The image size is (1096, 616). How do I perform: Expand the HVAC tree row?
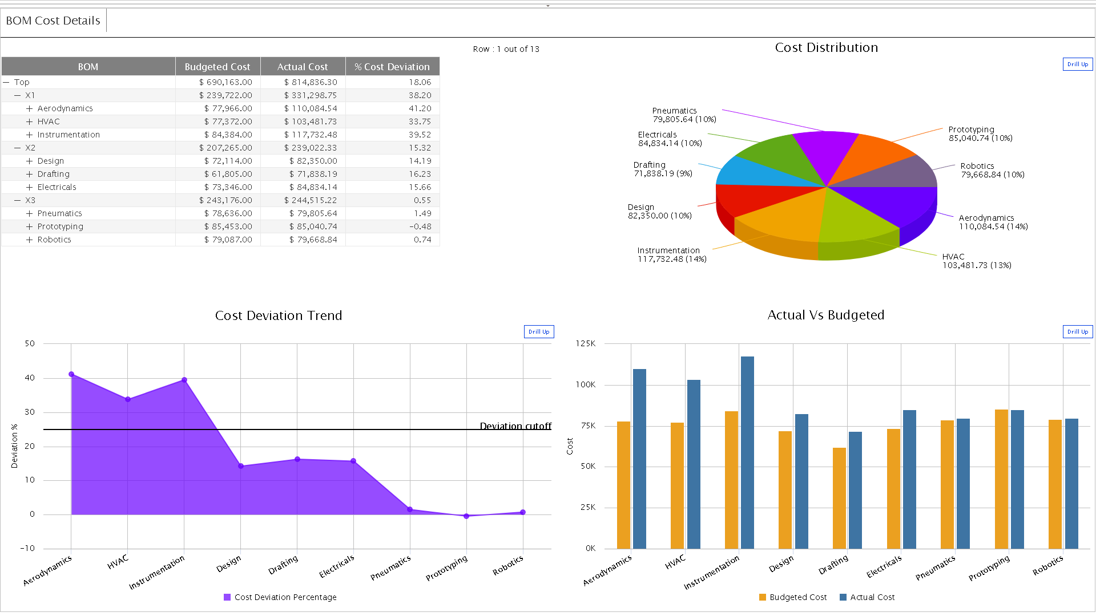click(29, 121)
